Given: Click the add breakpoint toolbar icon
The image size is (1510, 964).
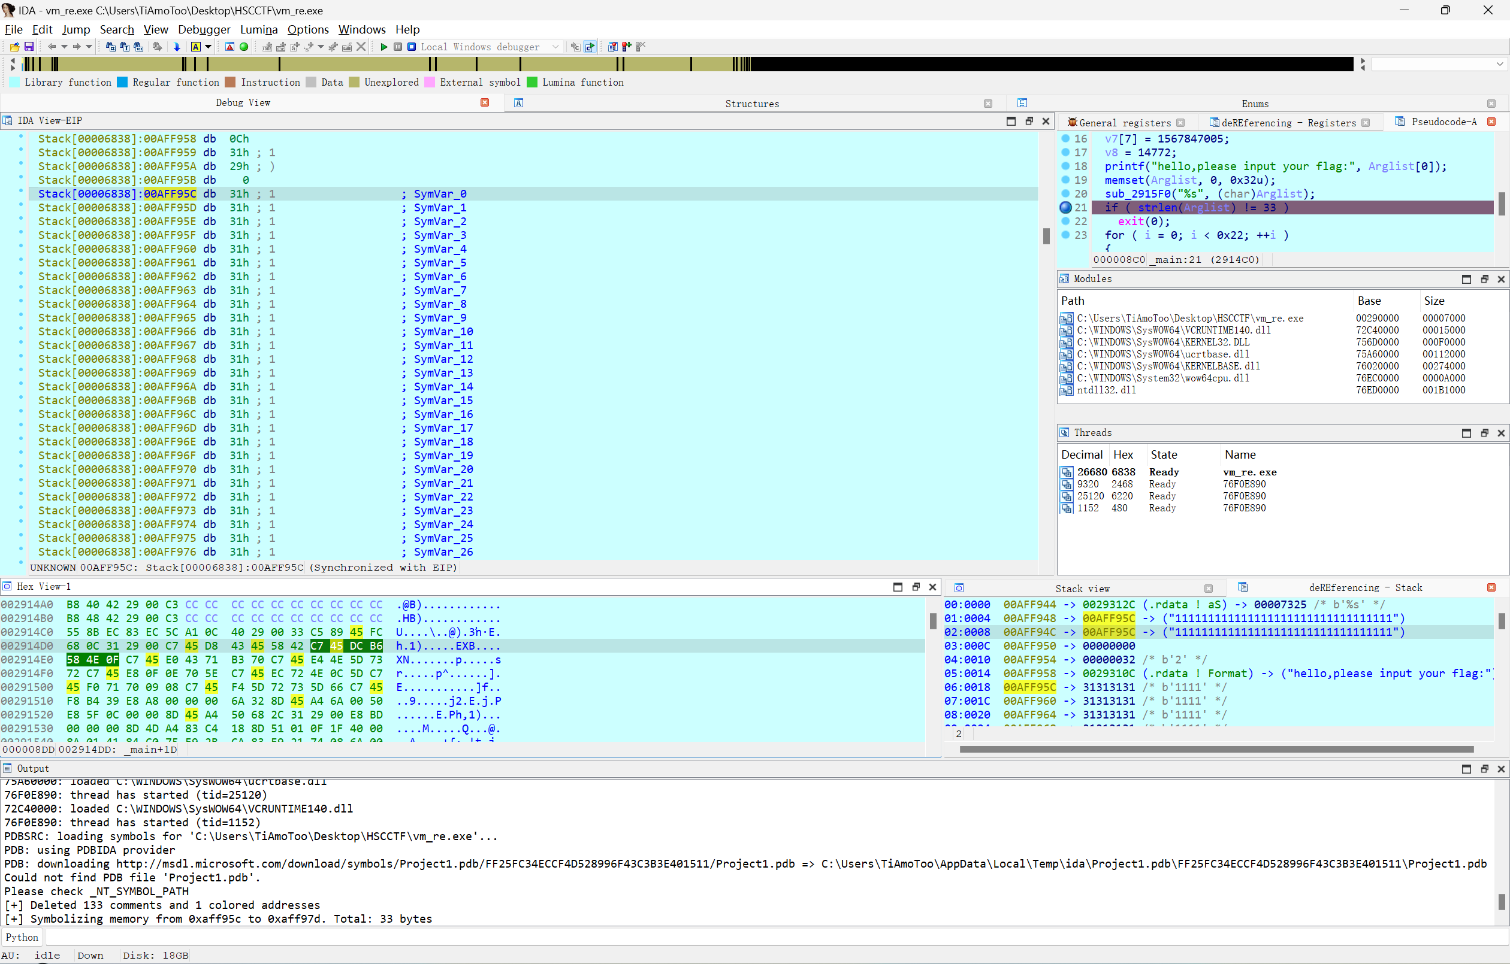Looking at the screenshot, I should (626, 47).
